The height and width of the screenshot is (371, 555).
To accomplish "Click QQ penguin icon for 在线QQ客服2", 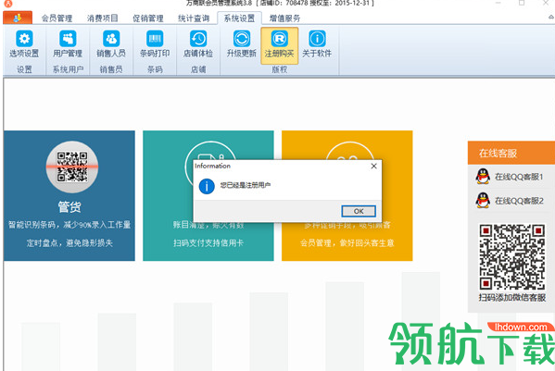I will click(483, 201).
